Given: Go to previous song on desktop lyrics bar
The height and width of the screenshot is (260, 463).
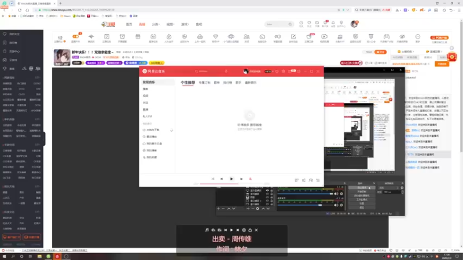Looking at the screenshot, I should pos(225,230).
